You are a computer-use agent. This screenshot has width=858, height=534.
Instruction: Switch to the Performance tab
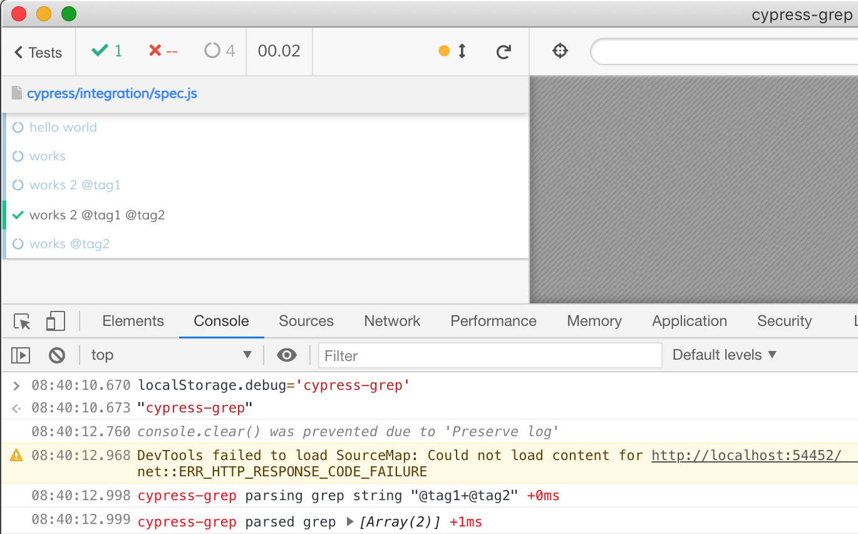point(494,321)
